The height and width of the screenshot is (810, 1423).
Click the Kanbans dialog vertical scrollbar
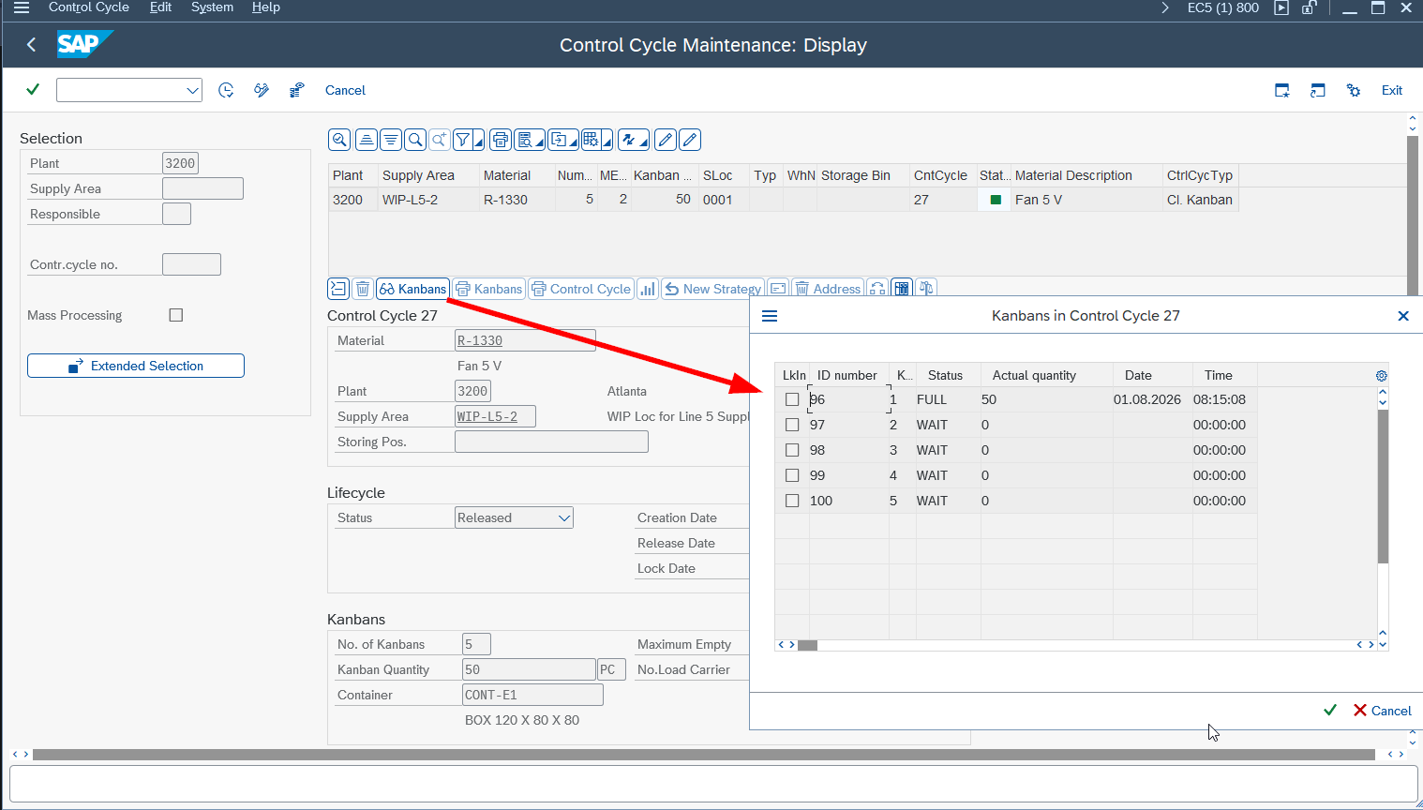click(1383, 486)
